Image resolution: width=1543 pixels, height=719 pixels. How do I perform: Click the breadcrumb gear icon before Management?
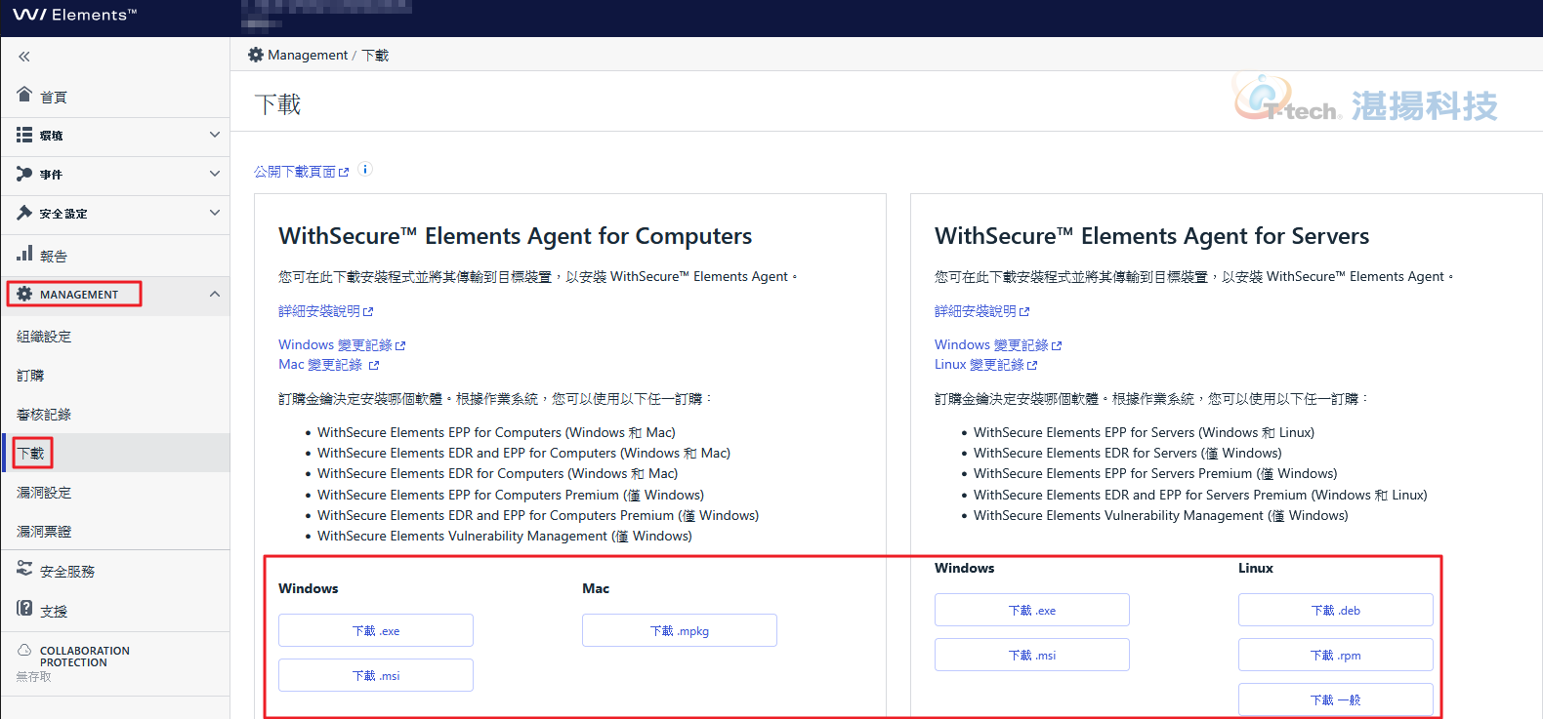coord(256,55)
